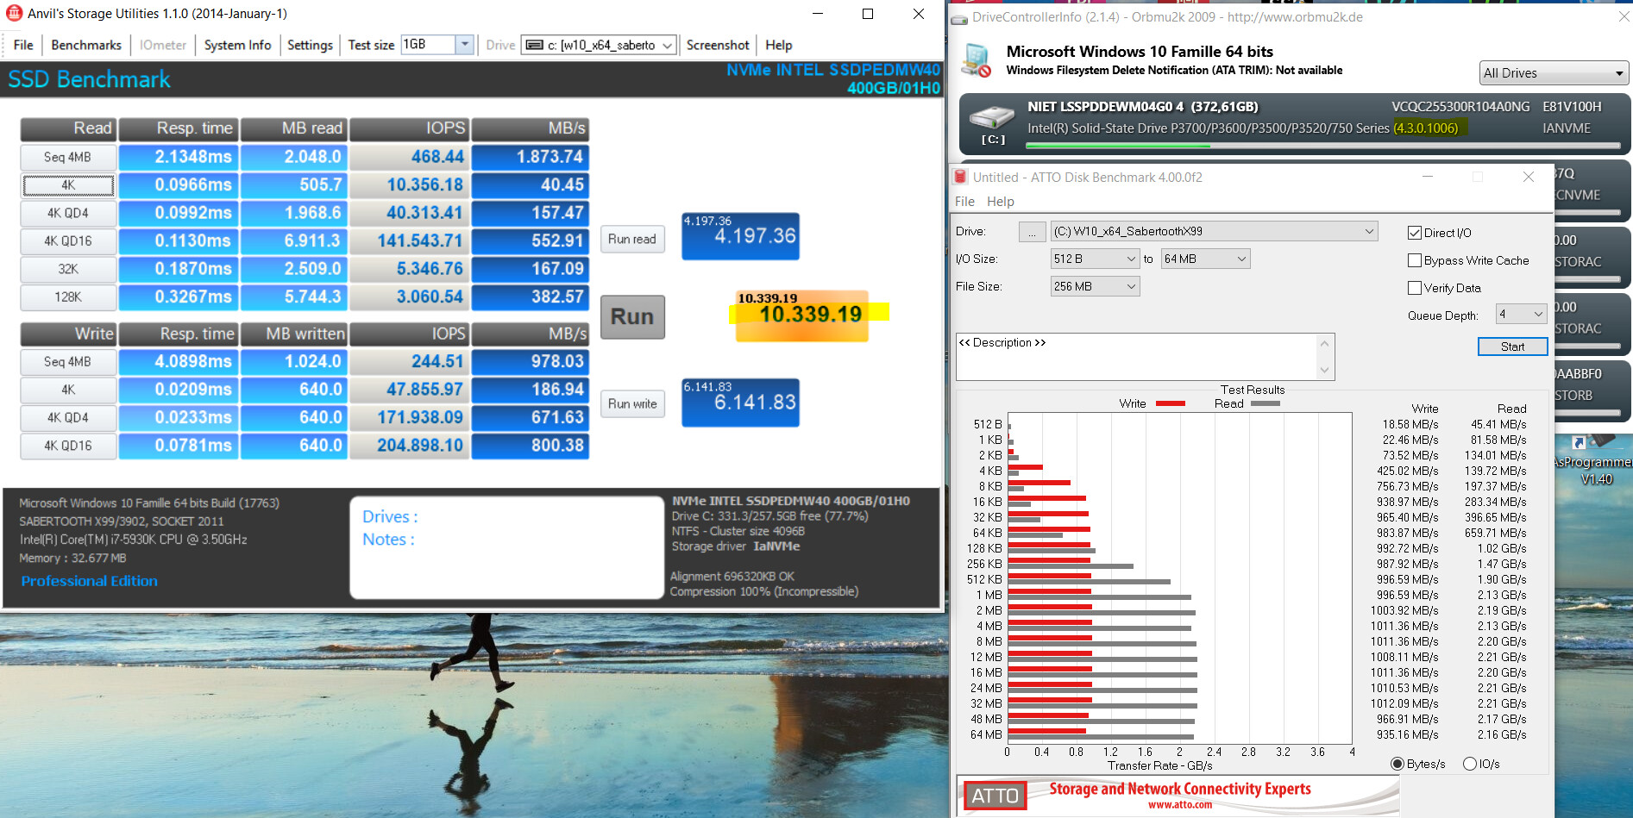Click the DriveControllerInfo title bar icon

tap(959, 17)
